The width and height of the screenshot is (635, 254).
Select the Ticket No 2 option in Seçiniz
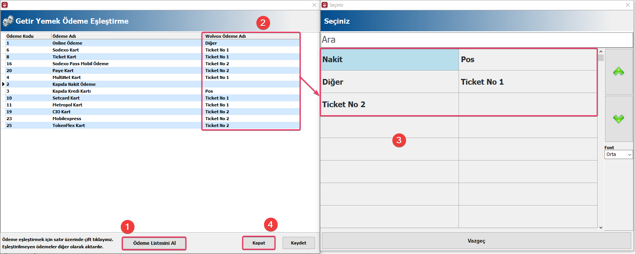click(x=389, y=104)
